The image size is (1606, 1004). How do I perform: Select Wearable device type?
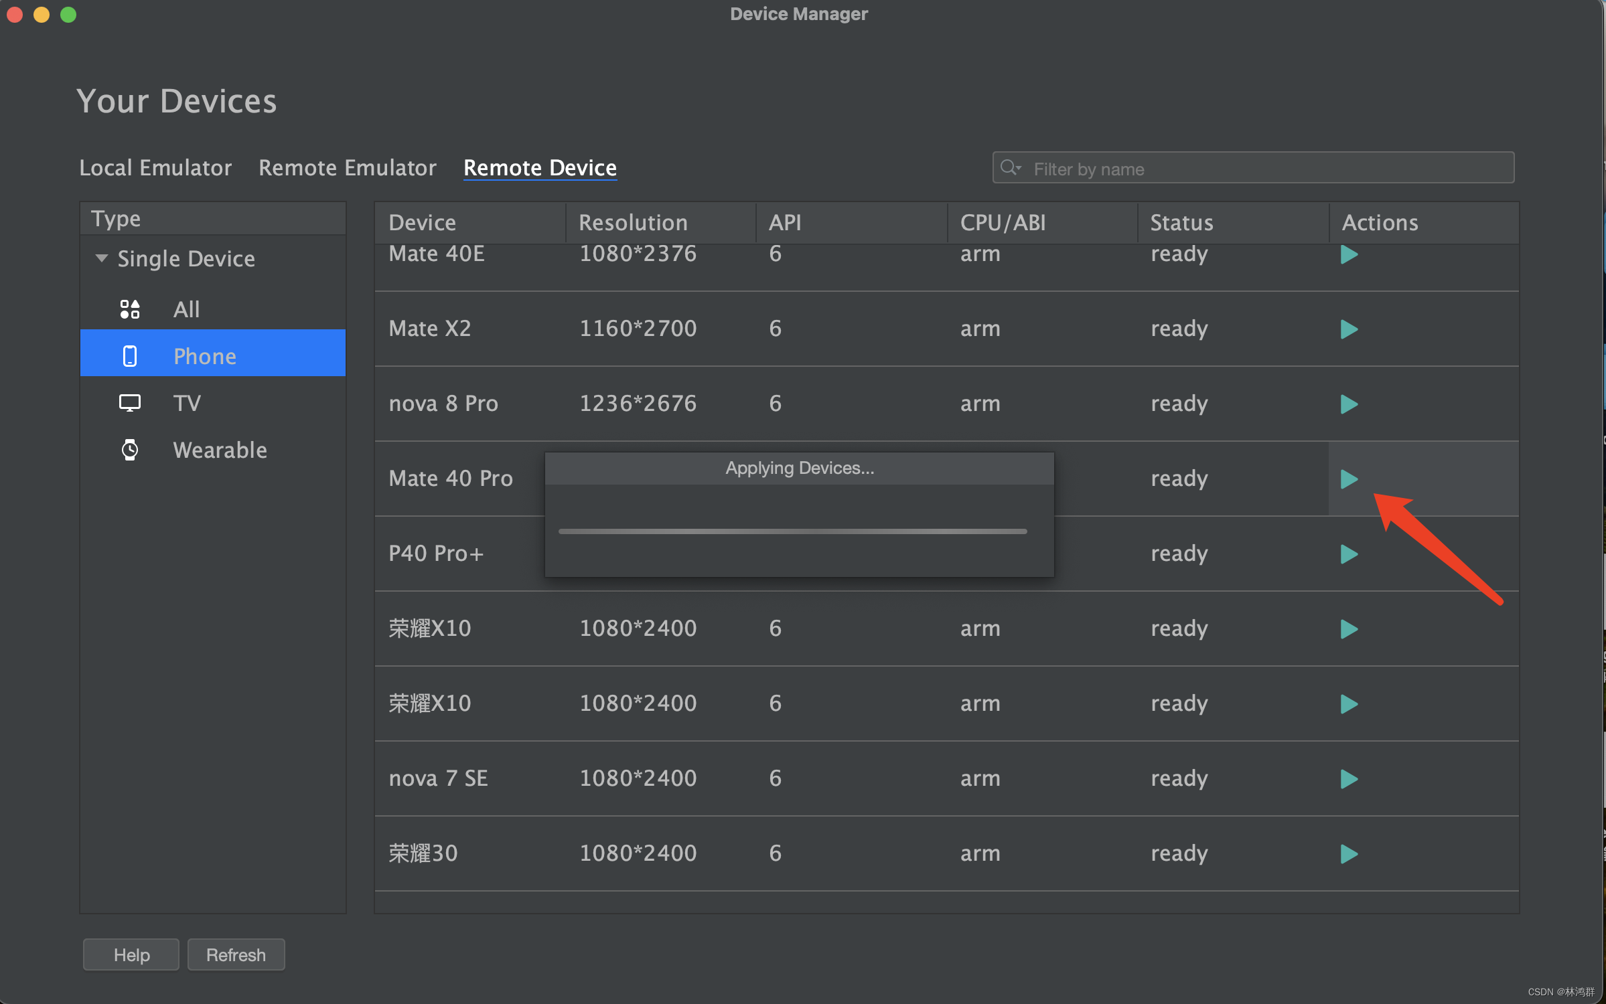pyautogui.click(x=220, y=450)
